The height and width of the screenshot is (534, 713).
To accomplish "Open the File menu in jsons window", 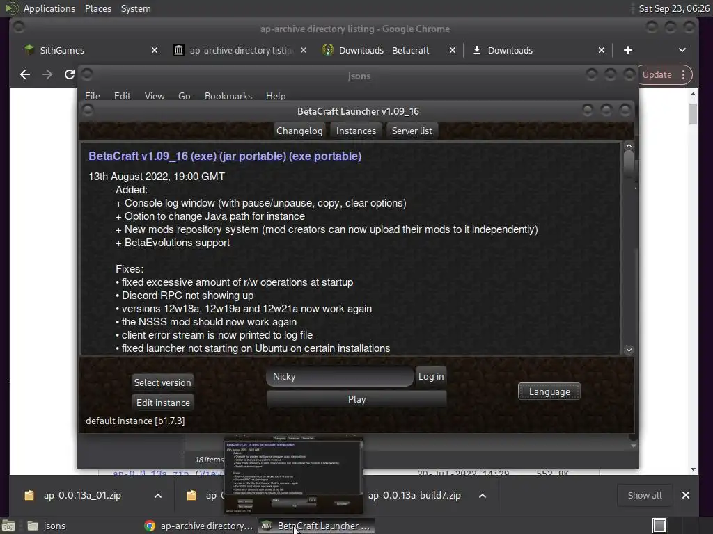I will coord(93,96).
